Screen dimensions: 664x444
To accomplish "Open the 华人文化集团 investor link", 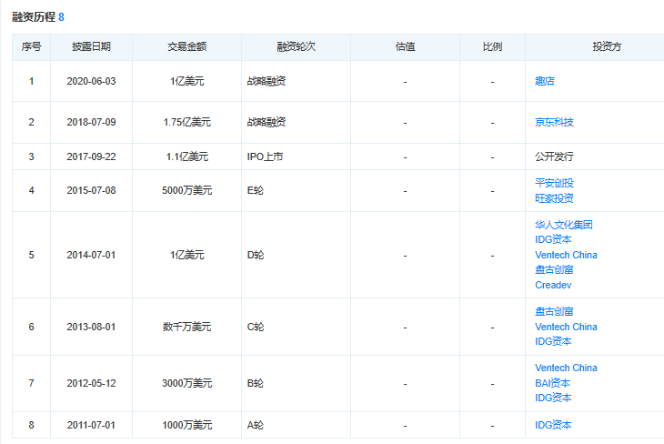I will [x=564, y=225].
